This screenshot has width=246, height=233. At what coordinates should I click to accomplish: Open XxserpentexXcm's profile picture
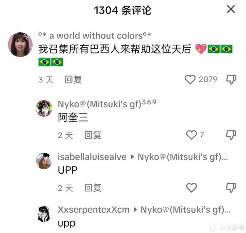click(44, 214)
